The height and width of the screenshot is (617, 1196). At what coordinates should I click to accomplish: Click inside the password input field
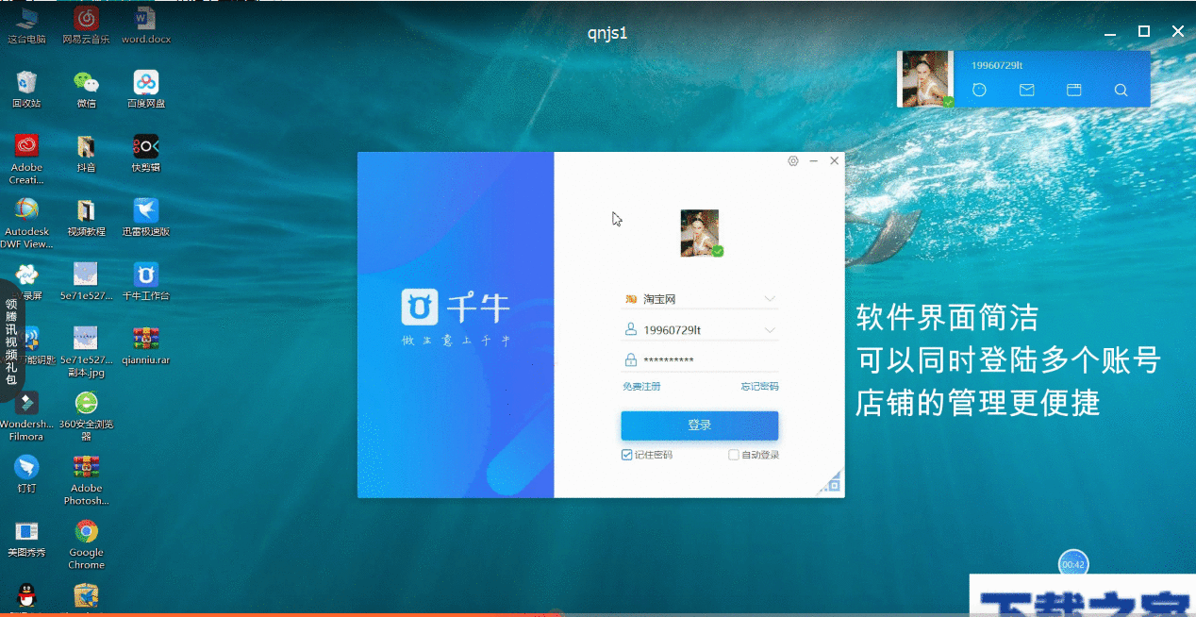click(x=698, y=359)
